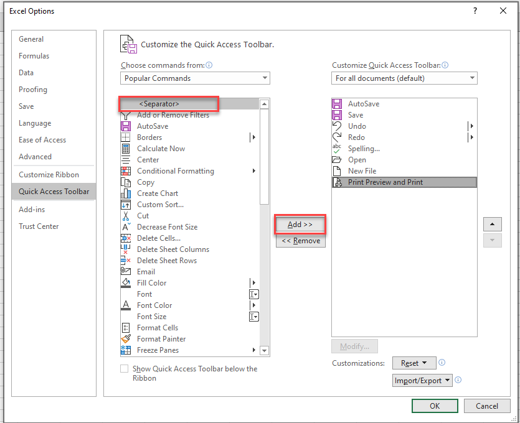Screen dimensions: 520x423
Task: Click the Add or Remove Filters funnel icon
Action: [126, 115]
